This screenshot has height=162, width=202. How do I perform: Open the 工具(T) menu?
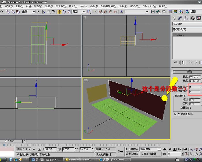tap(19, 6)
